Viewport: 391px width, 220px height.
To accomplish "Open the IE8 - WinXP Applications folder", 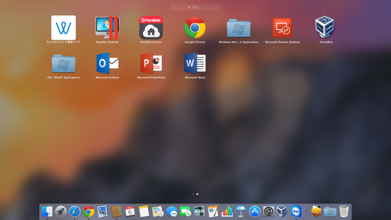I will click(x=64, y=64).
